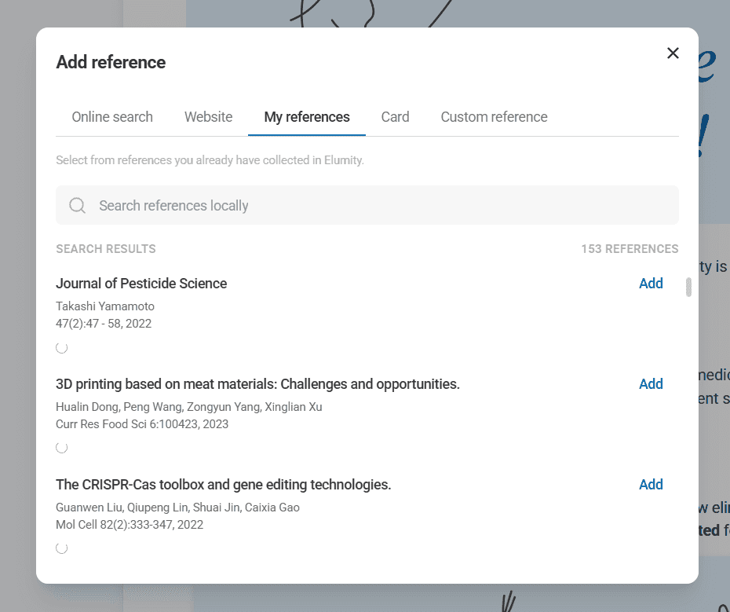
Task: Open the Website tab
Action: click(x=208, y=117)
